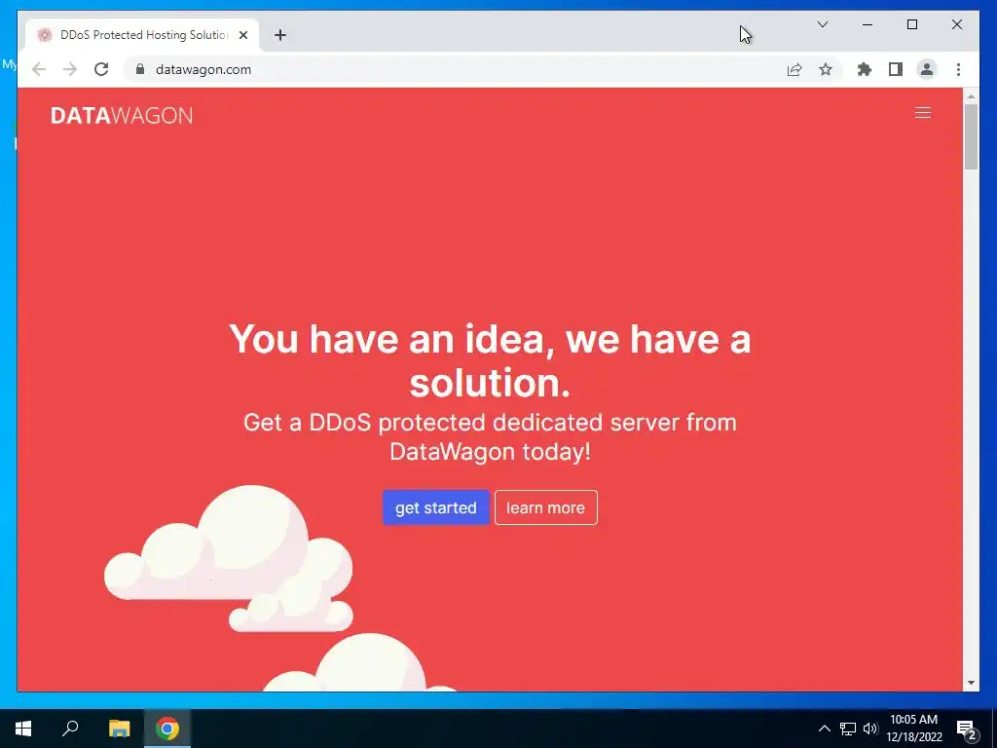This screenshot has height=748, width=997.
Task: Open File Explorer from taskbar
Action: 119,729
